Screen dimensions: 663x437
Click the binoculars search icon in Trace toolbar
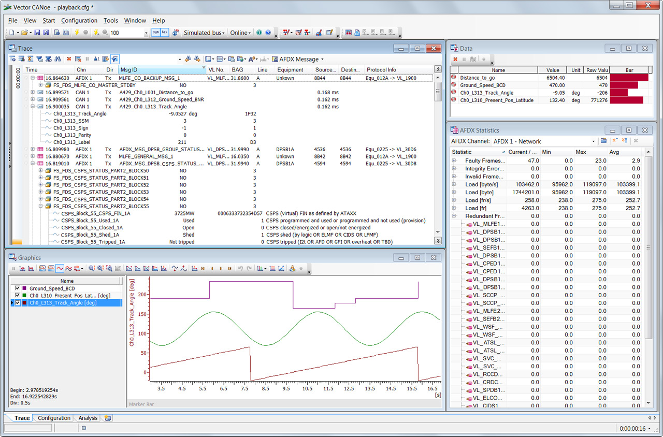pos(57,59)
